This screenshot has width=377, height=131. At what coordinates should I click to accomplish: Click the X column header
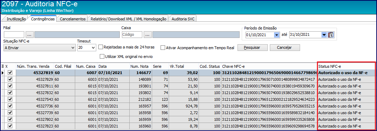click(x=10, y=66)
